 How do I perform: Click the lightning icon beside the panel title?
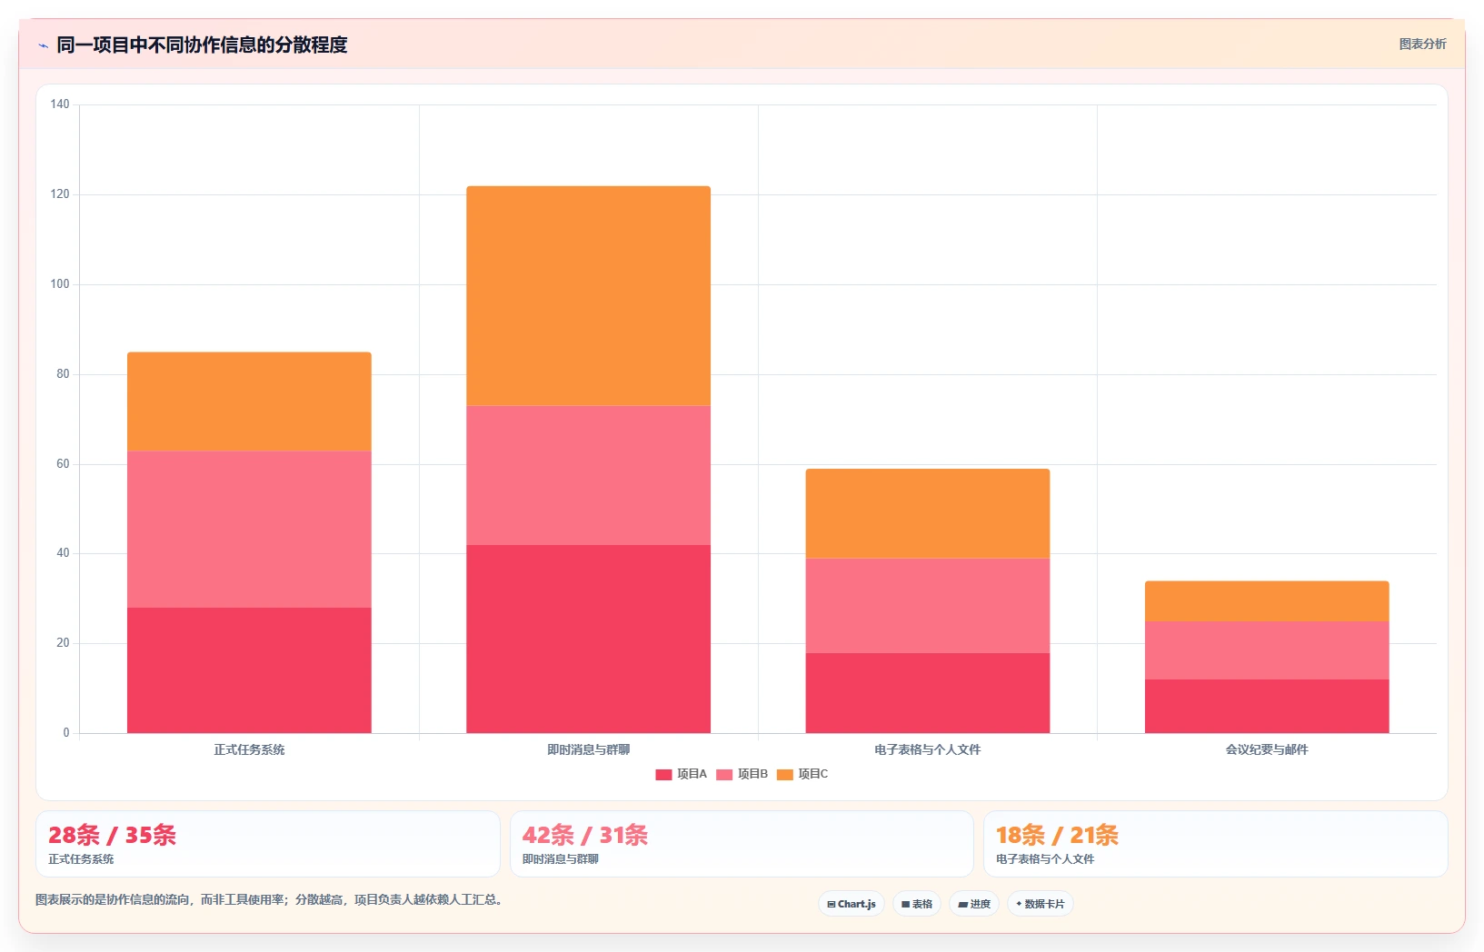43,45
